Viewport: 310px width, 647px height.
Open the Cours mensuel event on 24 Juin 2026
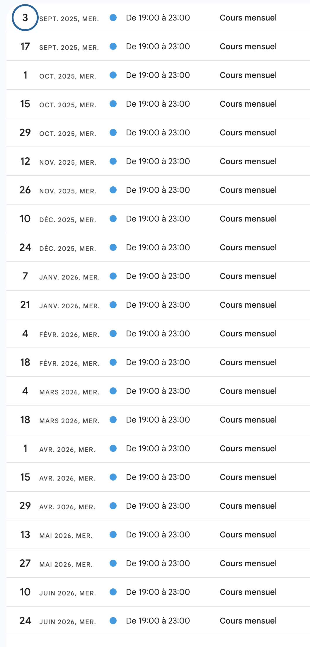click(x=248, y=621)
